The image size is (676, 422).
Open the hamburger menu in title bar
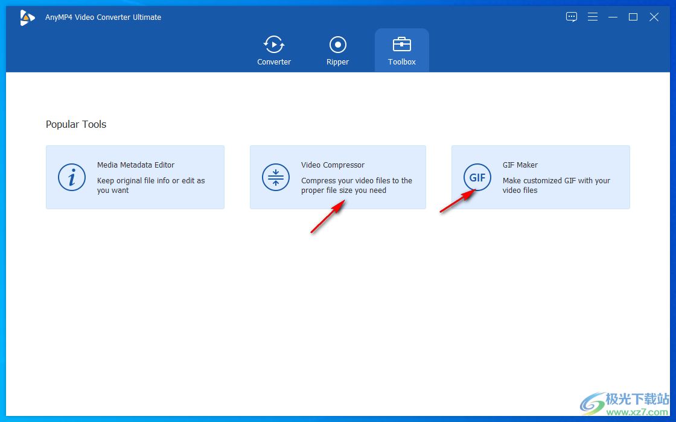pos(592,17)
